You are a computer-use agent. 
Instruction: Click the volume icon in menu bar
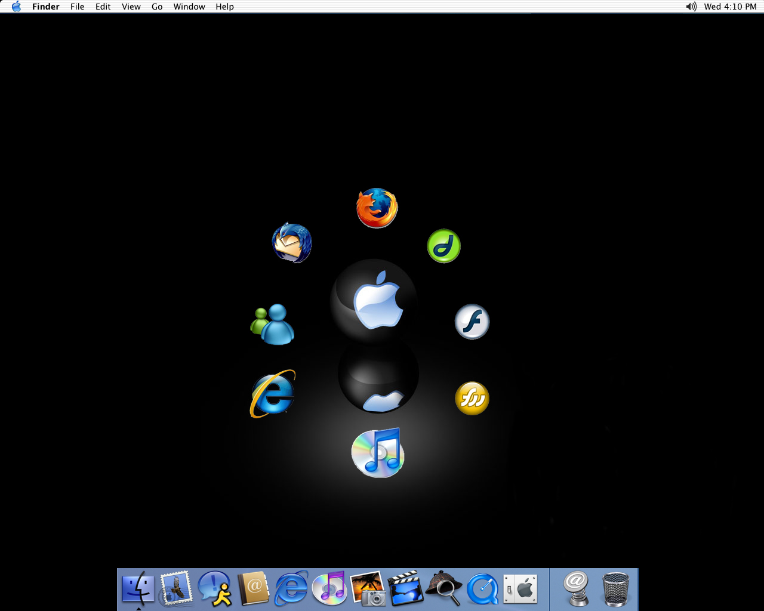(x=691, y=7)
